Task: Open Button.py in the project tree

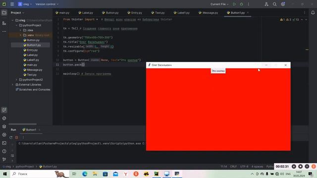Action: pos(31,40)
